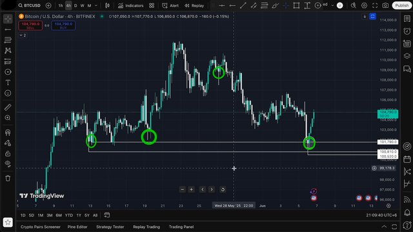Click the Publish button

click(401, 5)
